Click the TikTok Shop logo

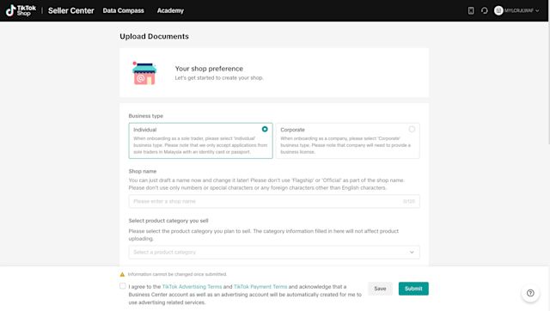pos(21,10)
